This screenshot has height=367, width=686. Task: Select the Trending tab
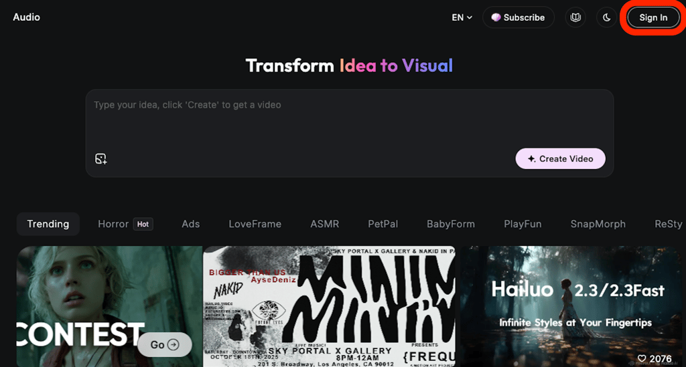(x=48, y=224)
